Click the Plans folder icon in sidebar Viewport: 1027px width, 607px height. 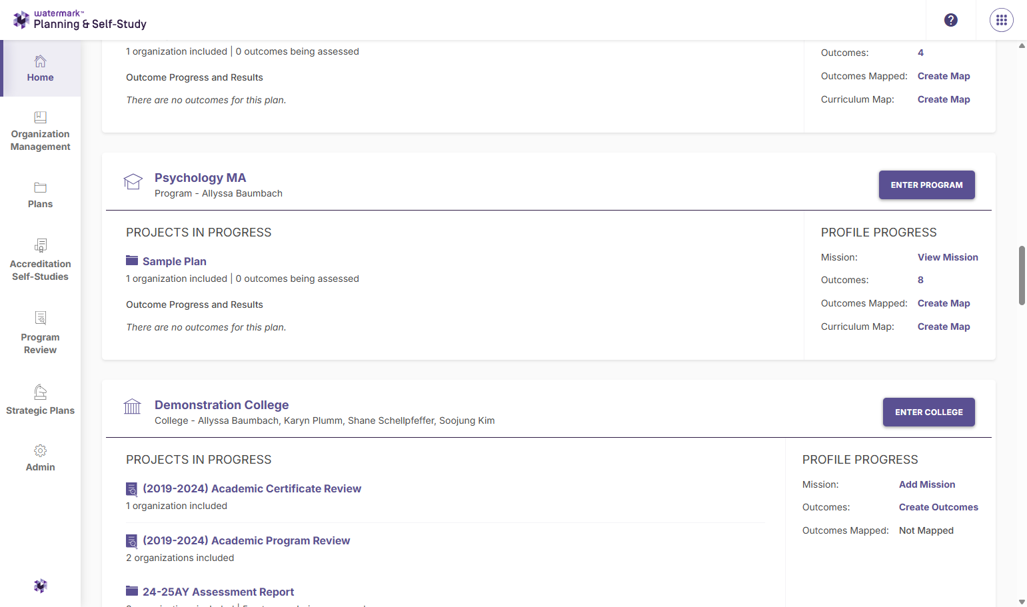click(41, 188)
